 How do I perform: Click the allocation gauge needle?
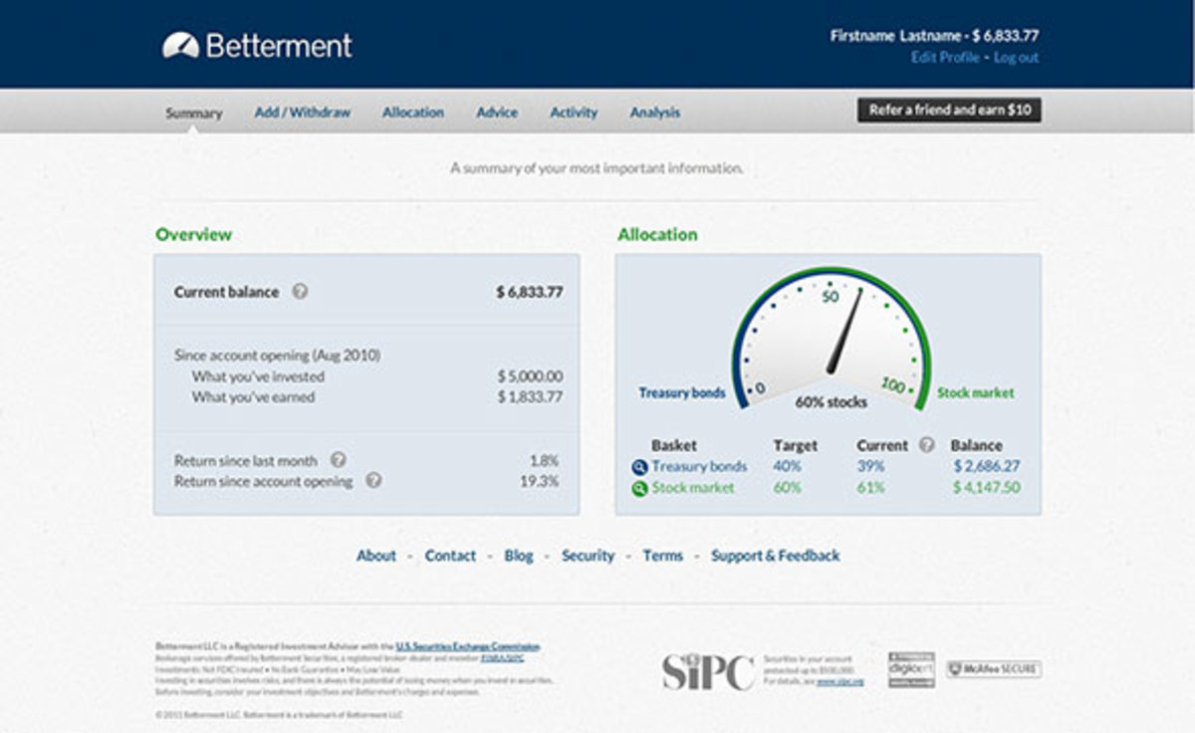point(845,334)
